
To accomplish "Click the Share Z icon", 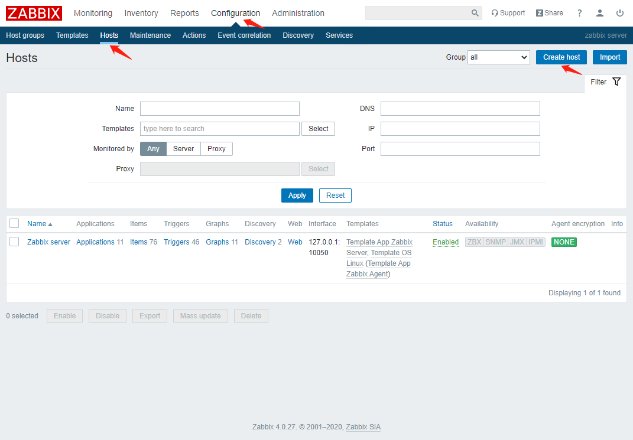I will click(x=540, y=13).
